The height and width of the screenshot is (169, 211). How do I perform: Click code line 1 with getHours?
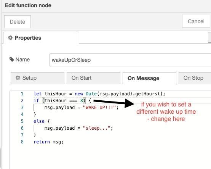pos(99,94)
